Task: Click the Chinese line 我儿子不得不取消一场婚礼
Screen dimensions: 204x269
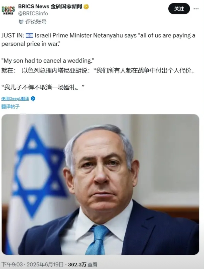Action: (43, 87)
